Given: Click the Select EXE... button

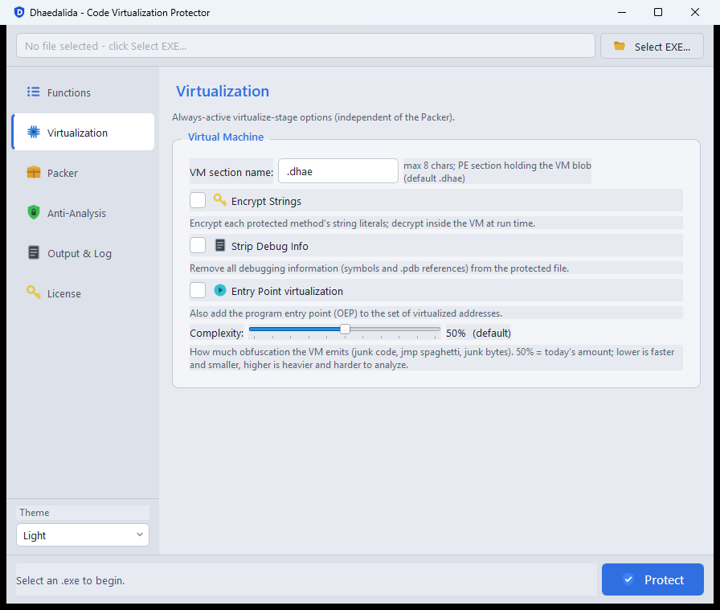Looking at the screenshot, I should [x=652, y=46].
